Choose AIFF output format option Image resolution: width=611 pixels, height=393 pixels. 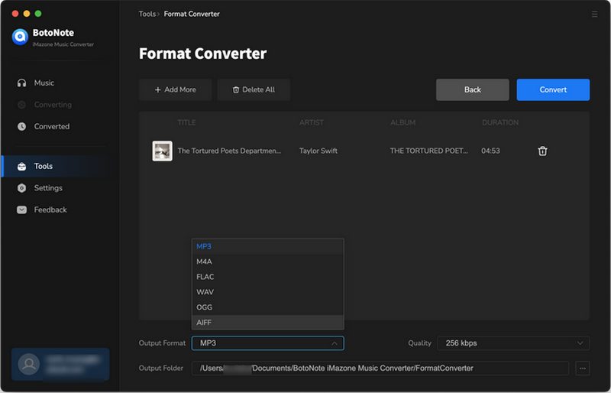click(x=268, y=323)
